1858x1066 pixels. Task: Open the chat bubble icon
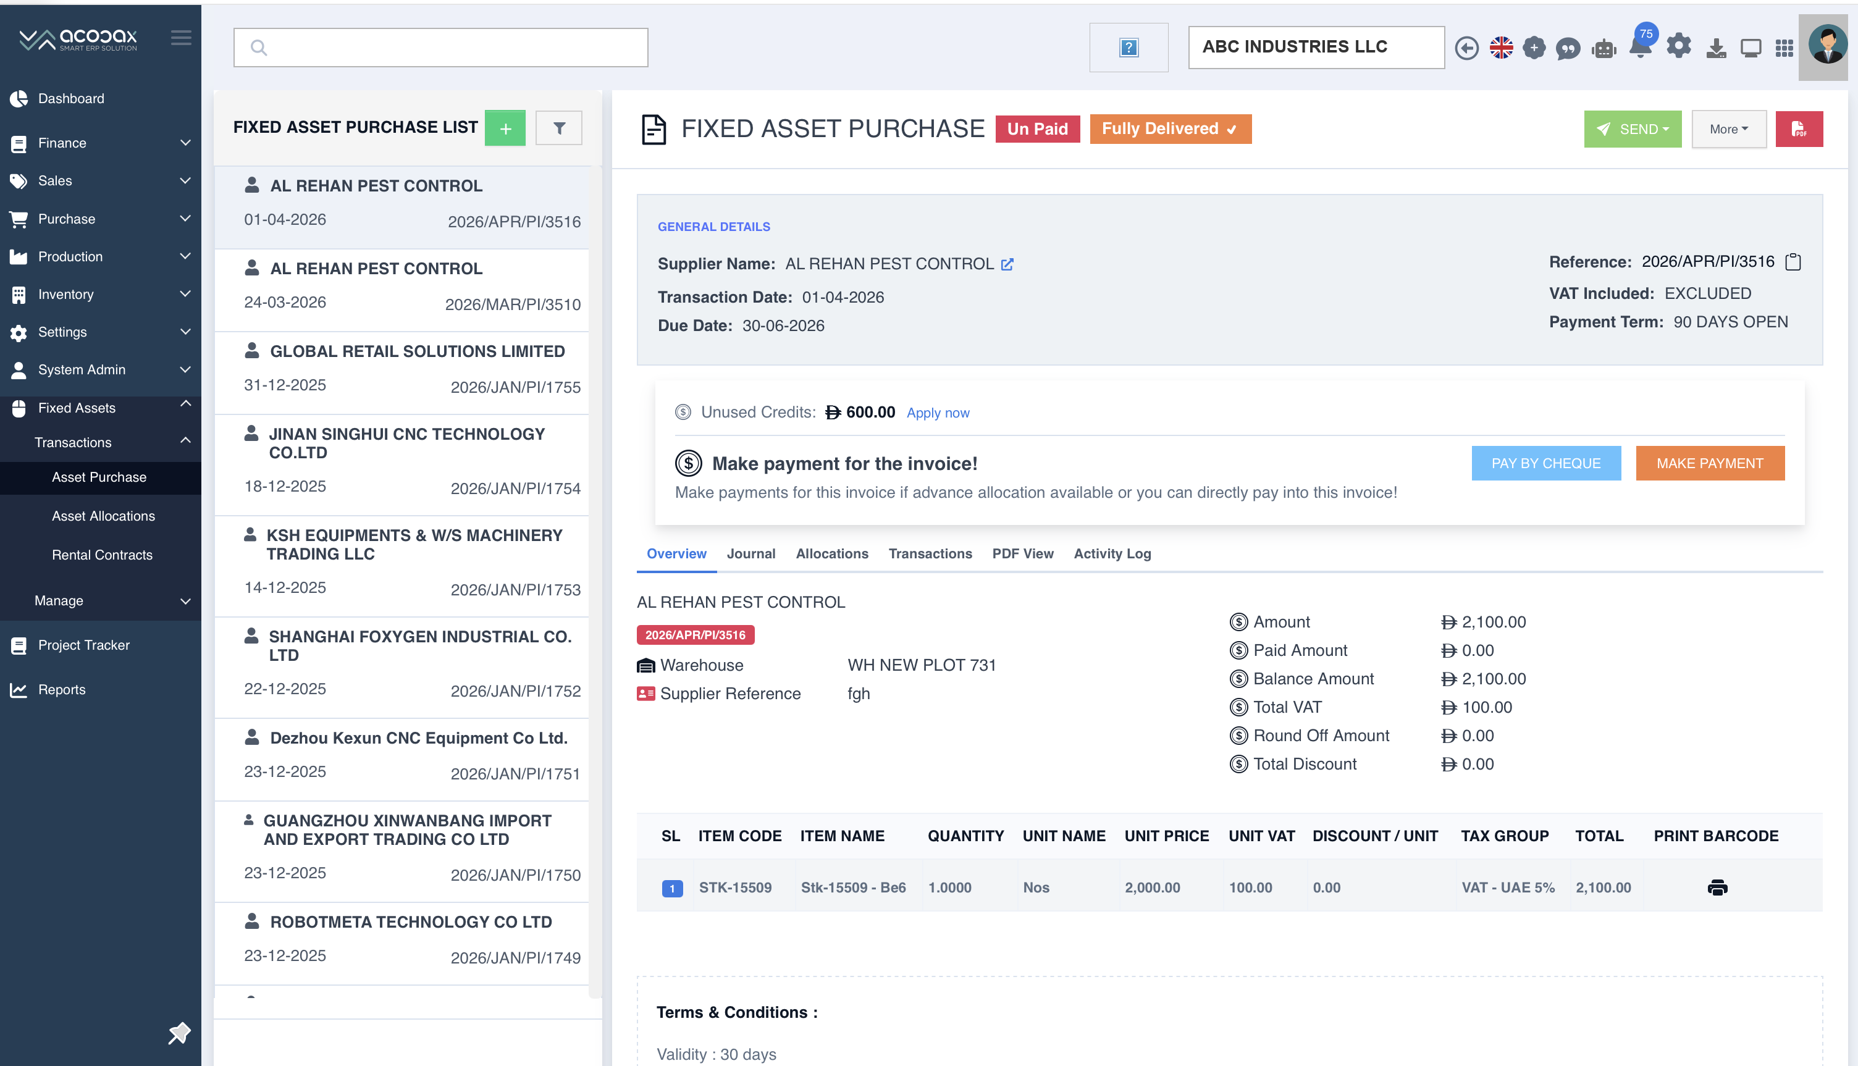1567,49
